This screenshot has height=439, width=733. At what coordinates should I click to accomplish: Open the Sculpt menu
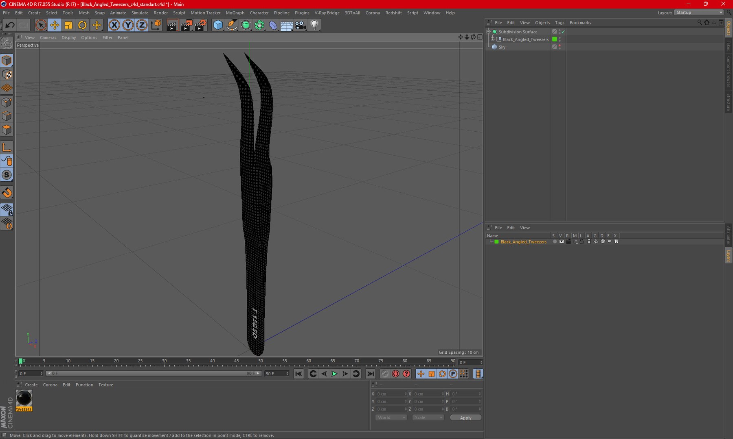point(179,13)
